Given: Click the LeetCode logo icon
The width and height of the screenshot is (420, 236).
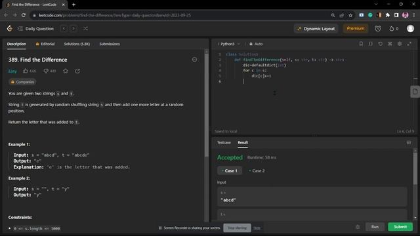Looking at the screenshot, I should (10, 28).
